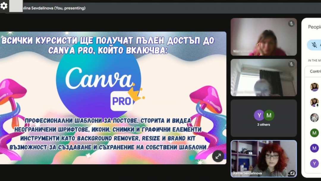Select the purple M participant in the list
The height and width of the screenshot is (181, 321).
314,148
